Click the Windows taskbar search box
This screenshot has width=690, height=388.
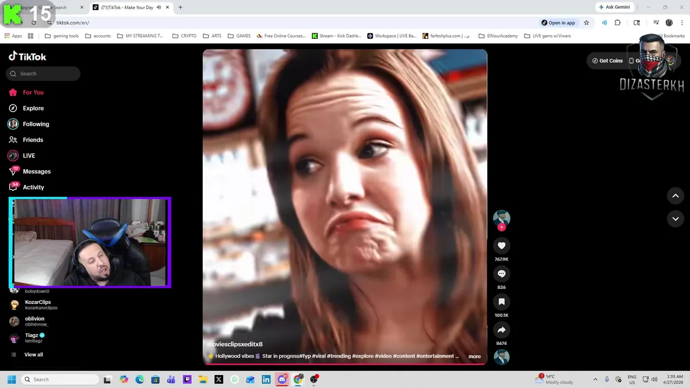click(59, 379)
